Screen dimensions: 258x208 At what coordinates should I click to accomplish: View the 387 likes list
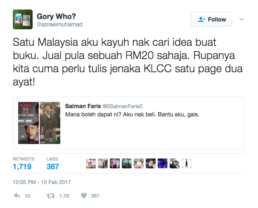[53, 163]
